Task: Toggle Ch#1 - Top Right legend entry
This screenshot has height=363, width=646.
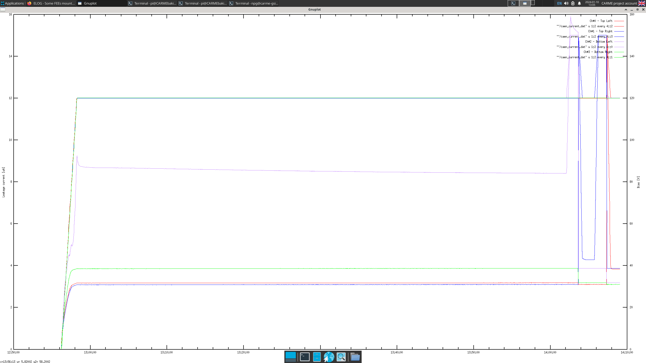Action: point(600,31)
